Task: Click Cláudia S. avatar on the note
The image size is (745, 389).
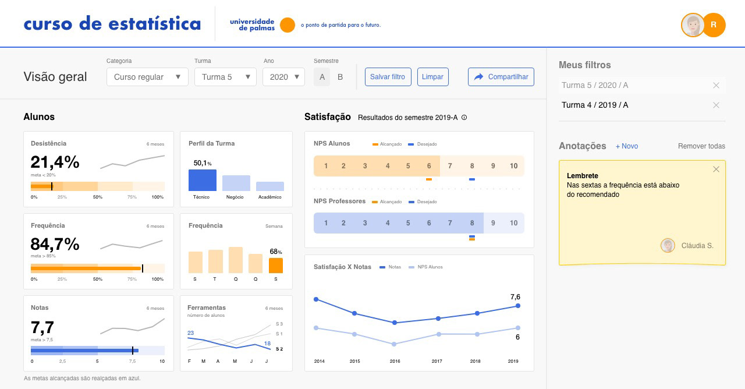Action: point(668,246)
